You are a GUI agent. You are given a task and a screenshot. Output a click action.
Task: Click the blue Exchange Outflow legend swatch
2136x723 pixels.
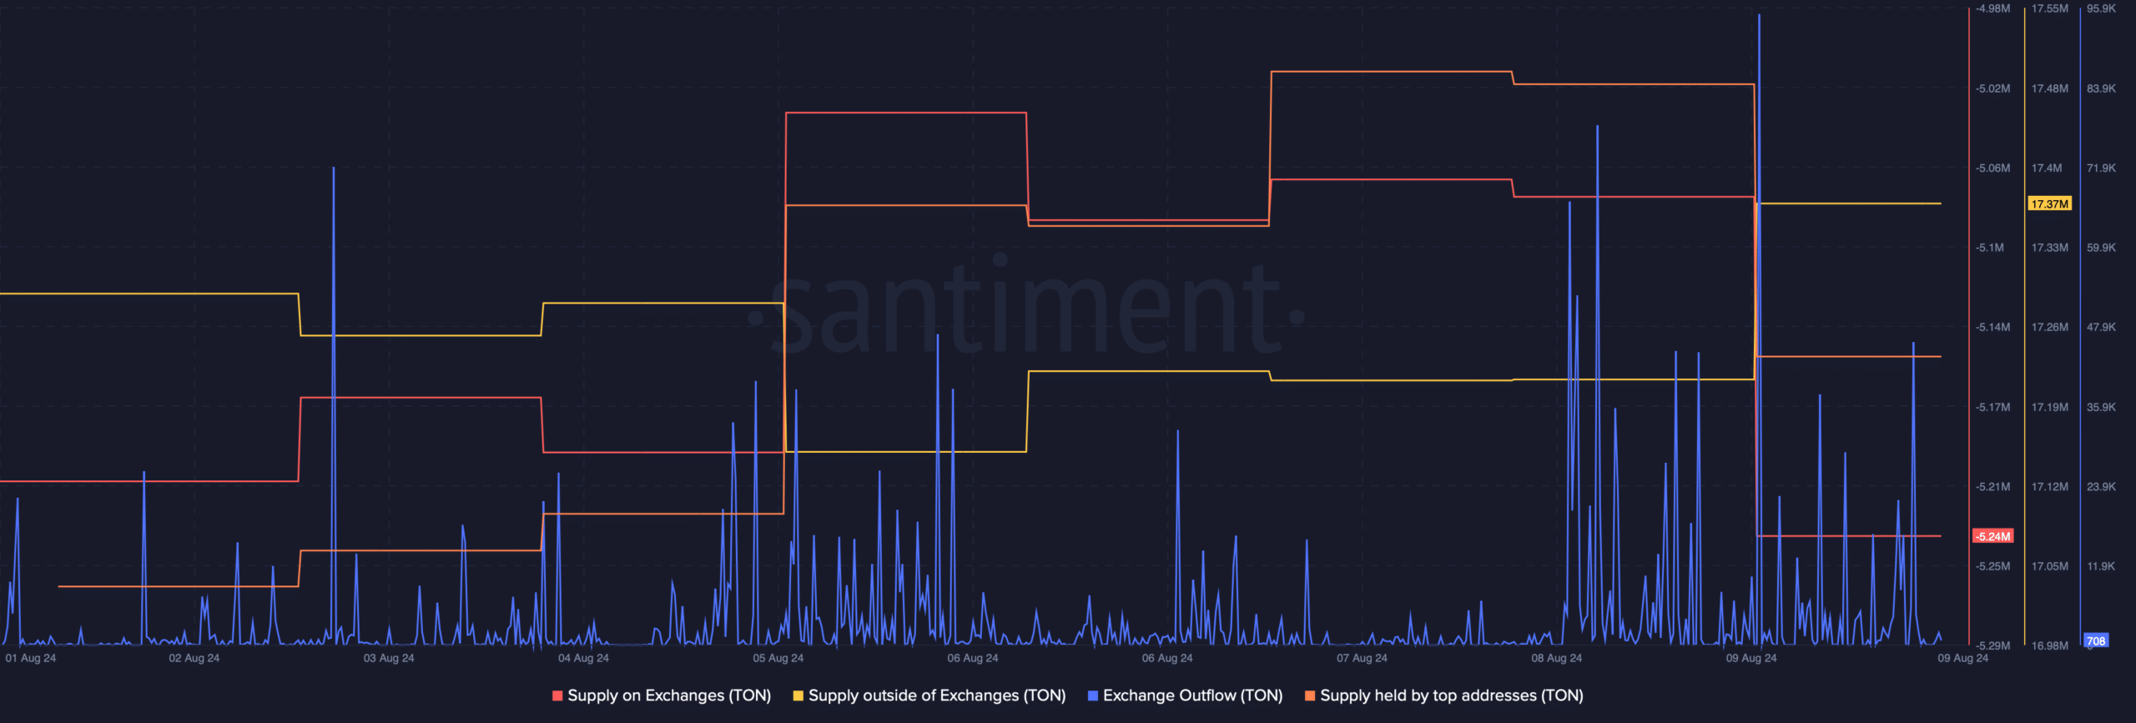(x=1093, y=695)
